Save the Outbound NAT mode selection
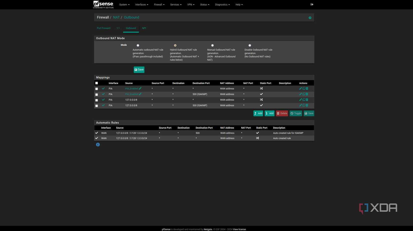The width and height of the screenshot is (413, 231). point(139,70)
